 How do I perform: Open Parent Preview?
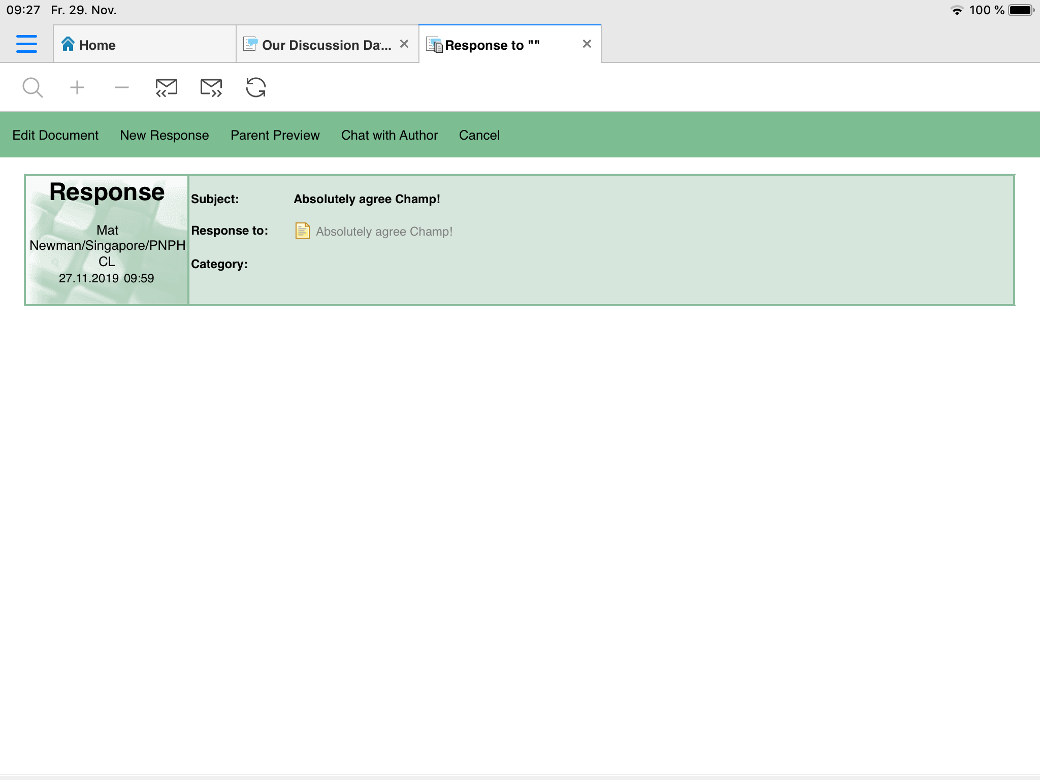click(x=275, y=135)
